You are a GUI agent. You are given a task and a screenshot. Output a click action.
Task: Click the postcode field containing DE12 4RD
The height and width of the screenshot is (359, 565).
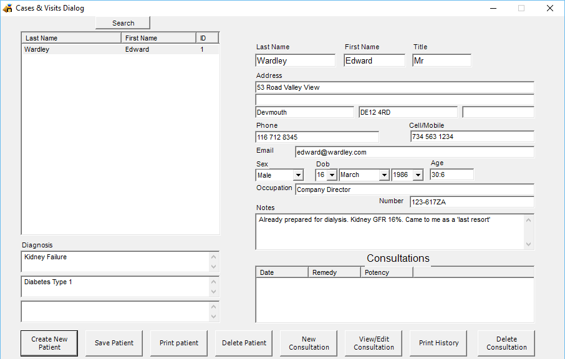click(x=408, y=112)
